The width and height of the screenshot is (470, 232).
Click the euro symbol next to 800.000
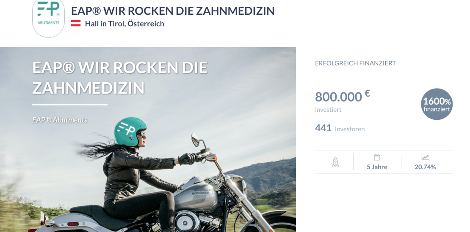[x=367, y=94]
